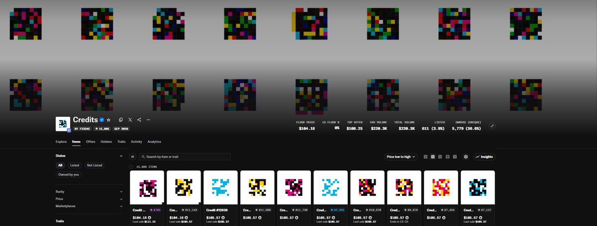Screen dimensions: 597x226
Task: Switch to the dense table view icon
Action: tap(455, 157)
